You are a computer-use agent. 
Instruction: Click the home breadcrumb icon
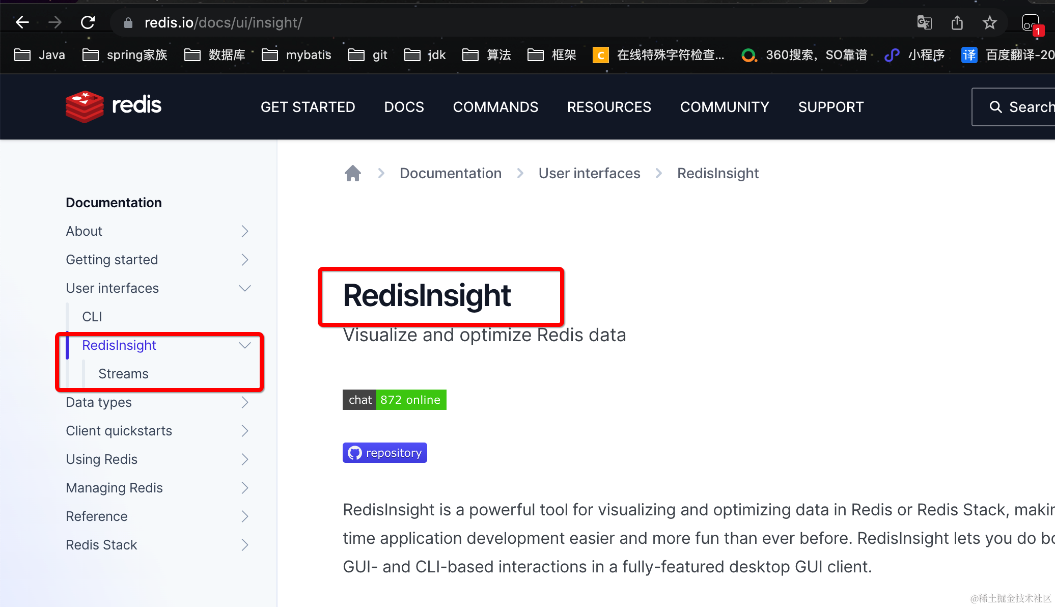352,173
